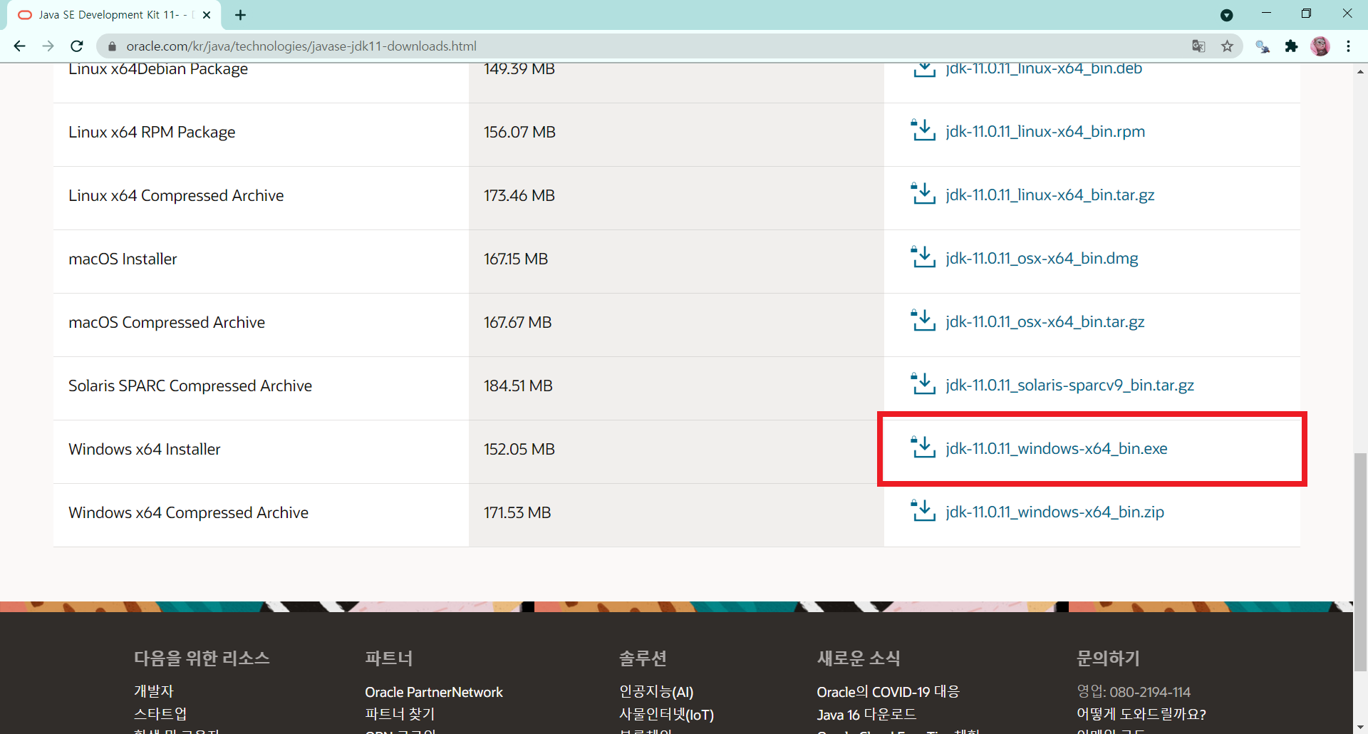1368x734 pixels.
Task: Download jdk-11.0.11_osx-x64_bin.dmg link
Action: 1042,259
